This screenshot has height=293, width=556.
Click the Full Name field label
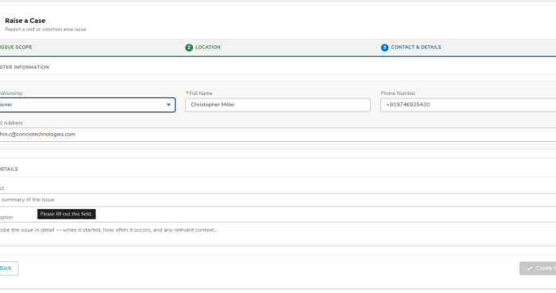[x=200, y=93]
